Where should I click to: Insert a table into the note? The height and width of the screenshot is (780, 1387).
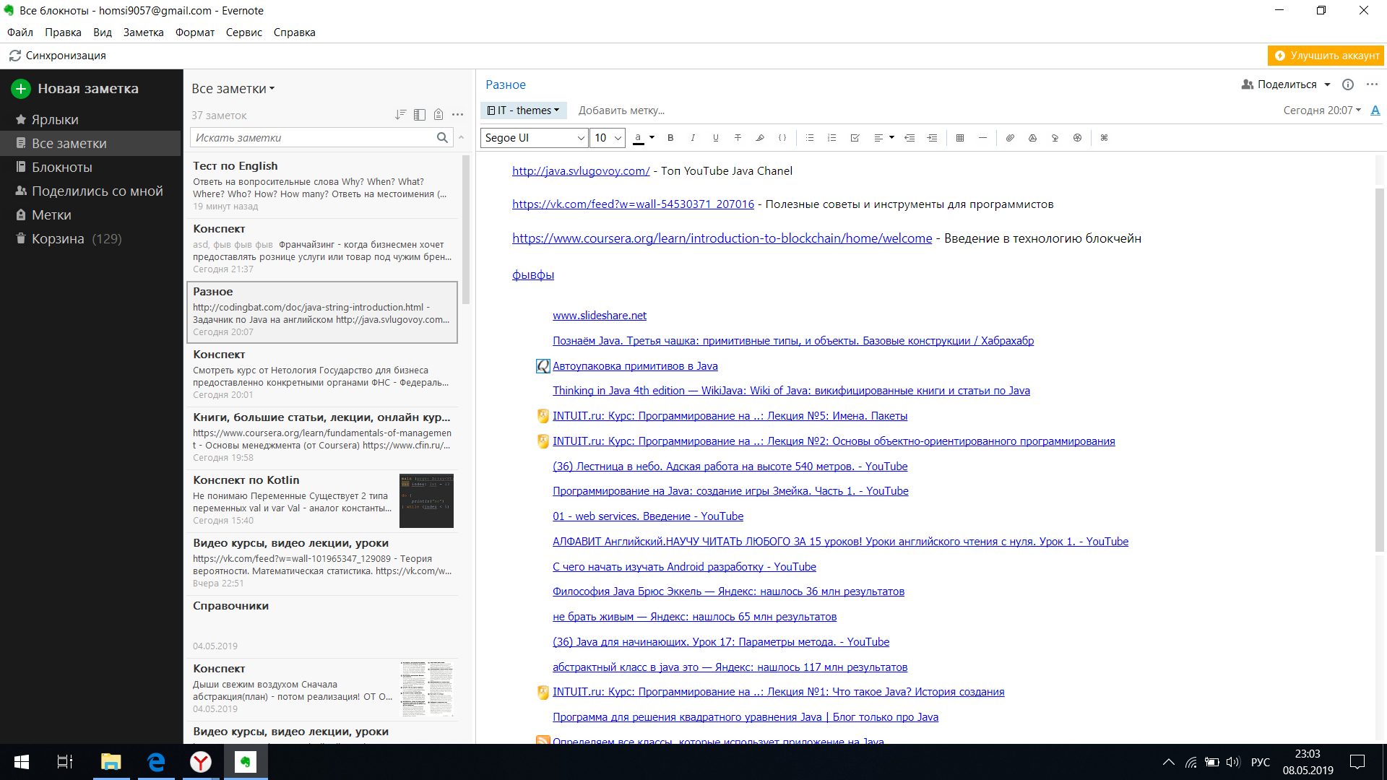tap(960, 138)
